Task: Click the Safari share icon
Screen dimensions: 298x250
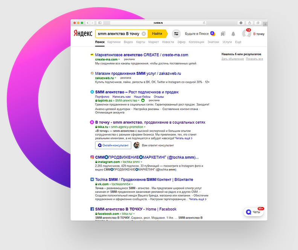Action: tap(249, 23)
